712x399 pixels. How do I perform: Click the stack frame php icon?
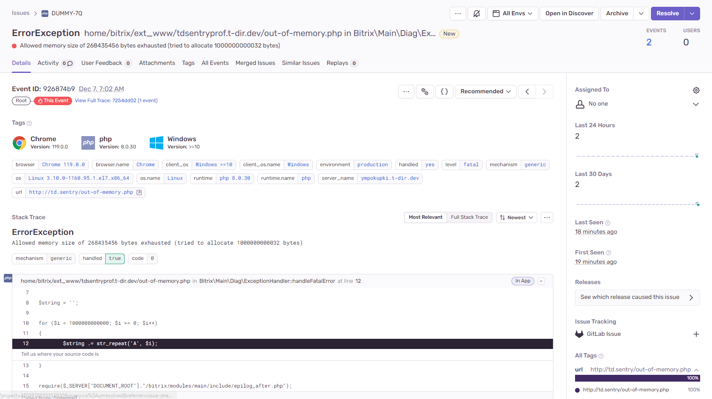(x=8, y=278)
